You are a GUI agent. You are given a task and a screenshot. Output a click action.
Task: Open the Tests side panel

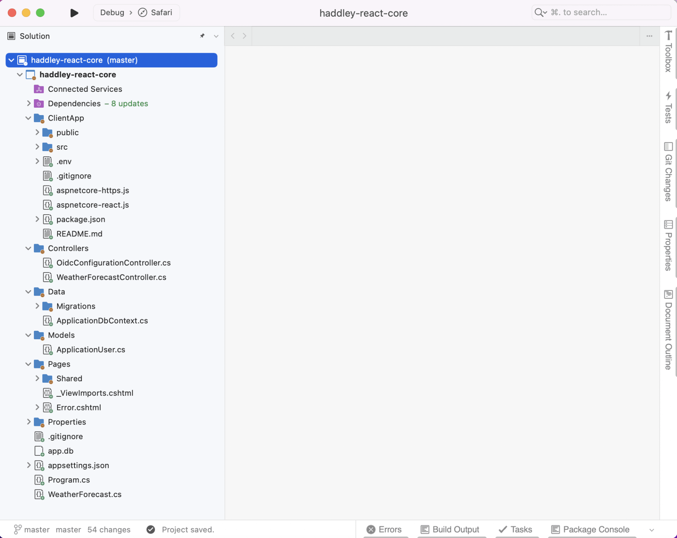pos(668,107)
